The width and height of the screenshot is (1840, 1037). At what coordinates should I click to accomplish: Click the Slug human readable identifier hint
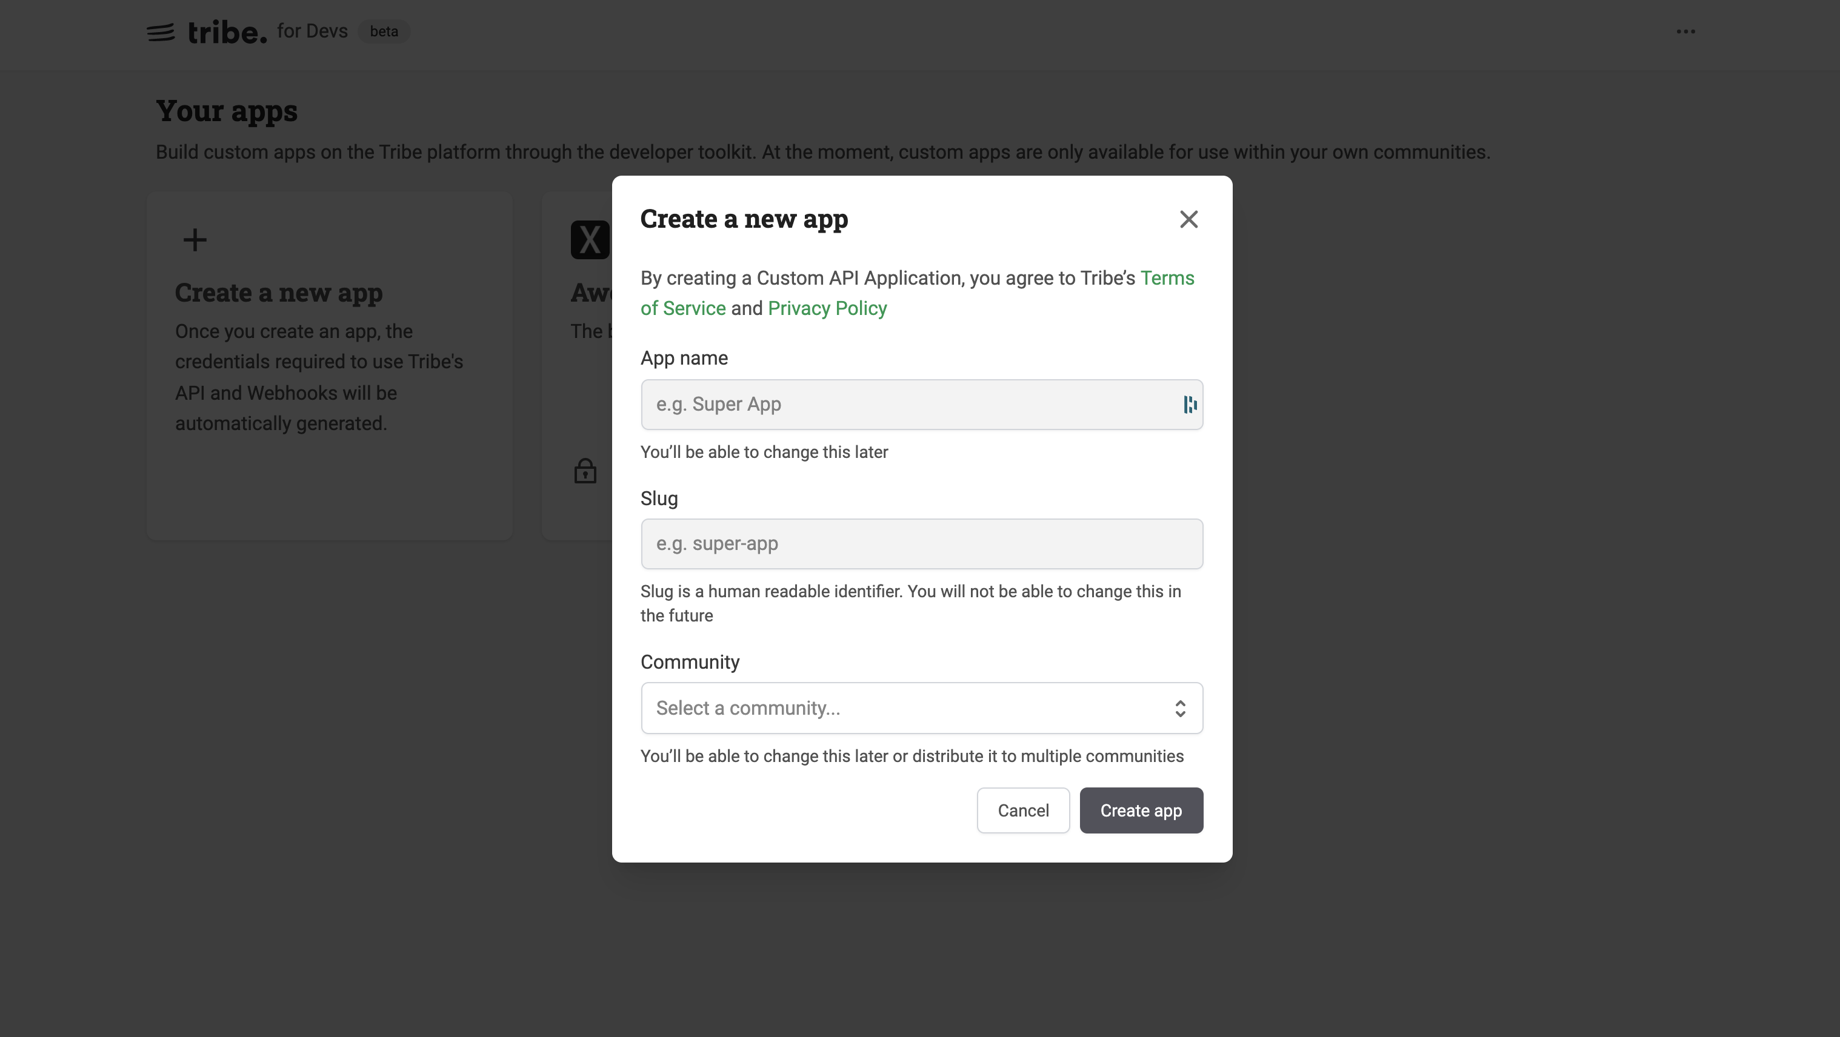[911, 604]
